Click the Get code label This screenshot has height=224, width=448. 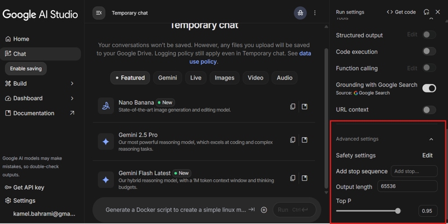tap(405, 12)
